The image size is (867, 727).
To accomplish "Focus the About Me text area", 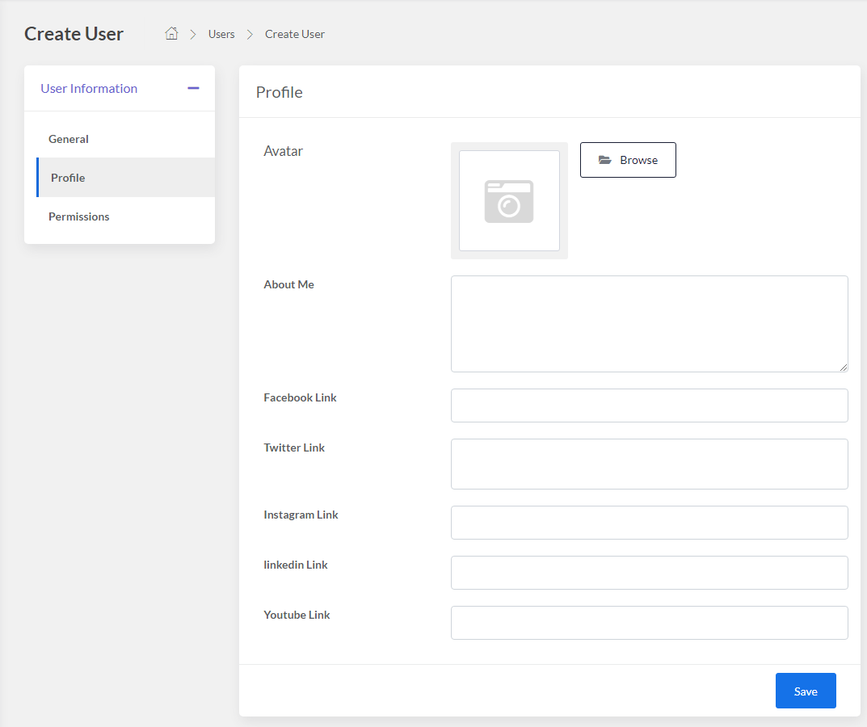I will [x=649, y=324].
